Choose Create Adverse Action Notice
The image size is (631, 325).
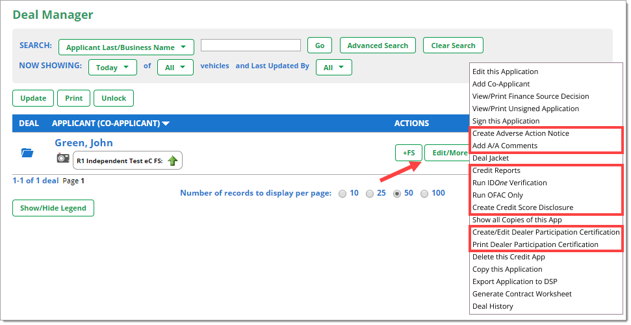[521, 133]
